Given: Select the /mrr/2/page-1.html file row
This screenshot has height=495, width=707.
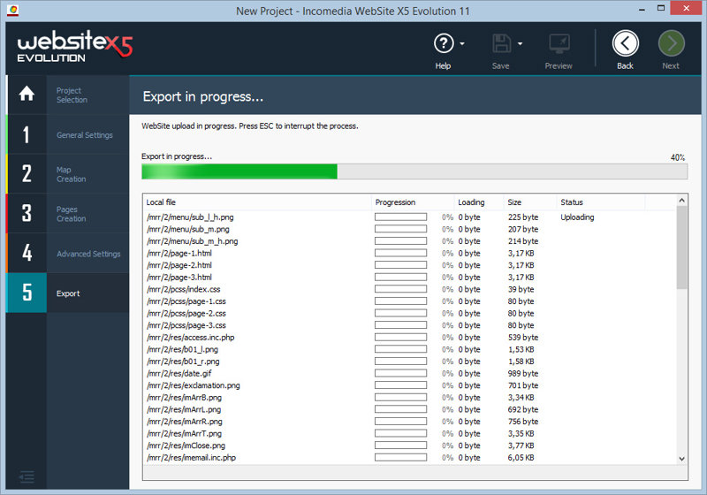Looking at the screenshot, I should click(179, 253).
